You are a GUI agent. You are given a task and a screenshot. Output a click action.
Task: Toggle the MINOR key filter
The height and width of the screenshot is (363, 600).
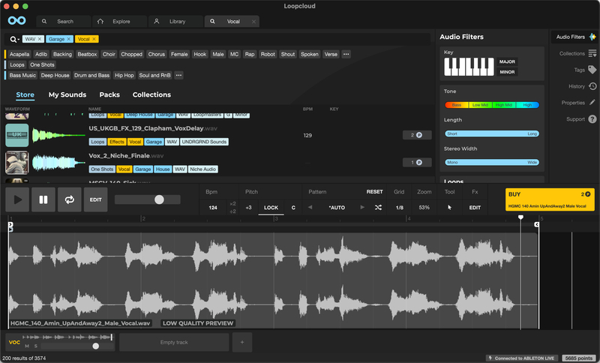click(508, 72)
